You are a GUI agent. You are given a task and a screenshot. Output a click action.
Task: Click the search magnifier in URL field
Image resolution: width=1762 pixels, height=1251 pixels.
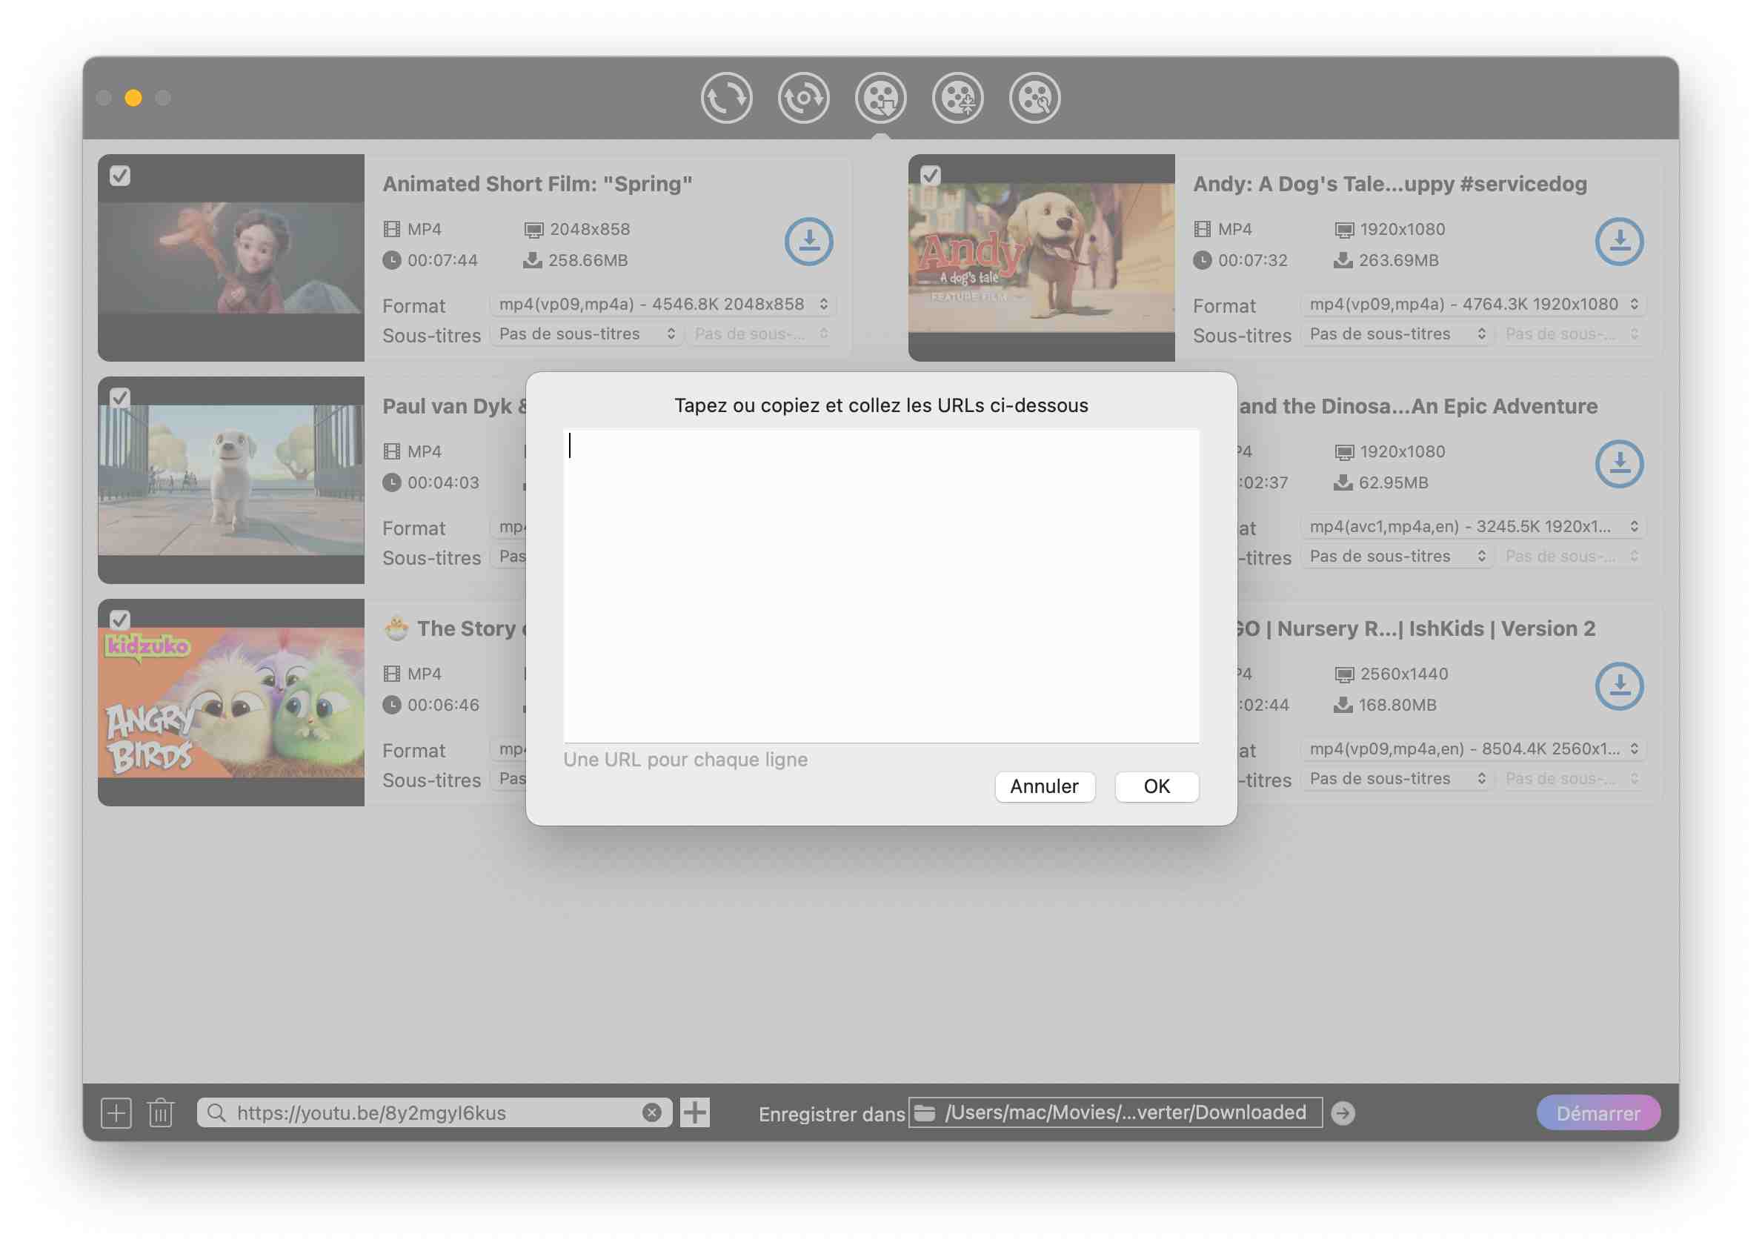(216, 1113)
